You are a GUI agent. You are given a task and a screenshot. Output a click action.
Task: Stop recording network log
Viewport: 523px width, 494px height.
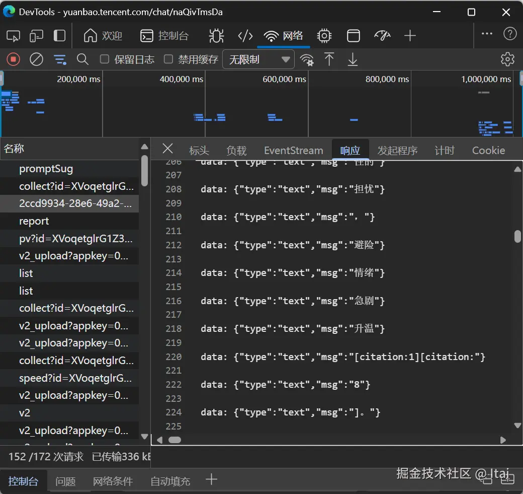(13, 59)
